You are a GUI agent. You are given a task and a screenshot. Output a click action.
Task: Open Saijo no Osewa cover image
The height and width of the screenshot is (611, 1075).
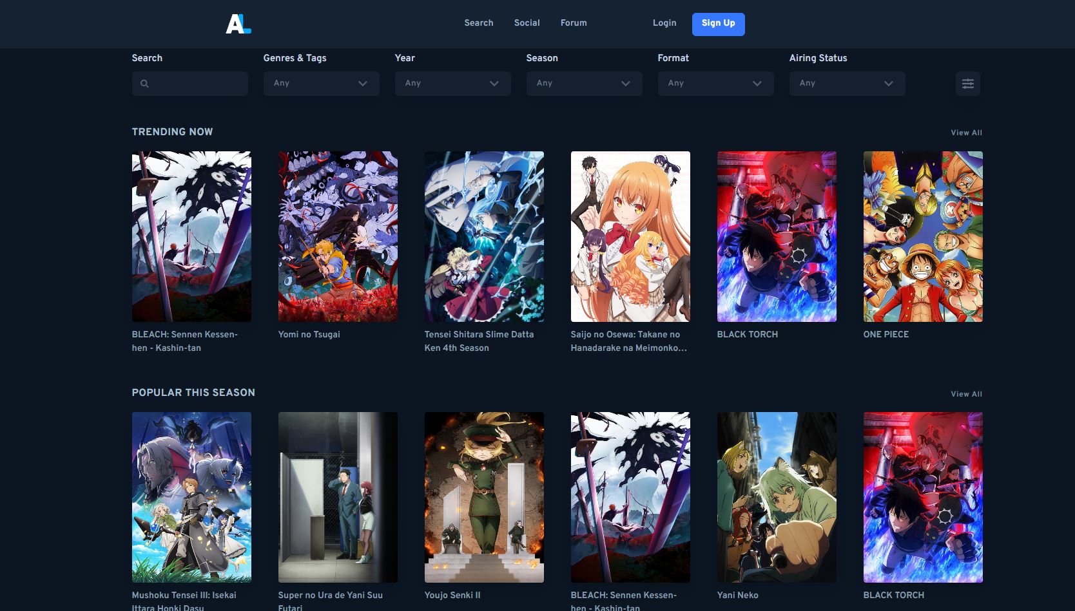tap(630, 236)
